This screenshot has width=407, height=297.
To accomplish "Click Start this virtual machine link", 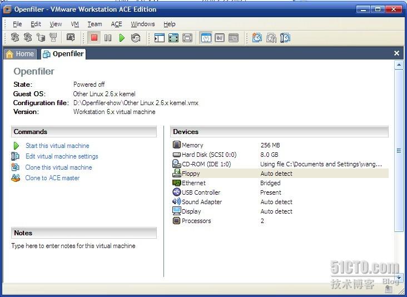I will pyautogui.click(x=57, y=146).
